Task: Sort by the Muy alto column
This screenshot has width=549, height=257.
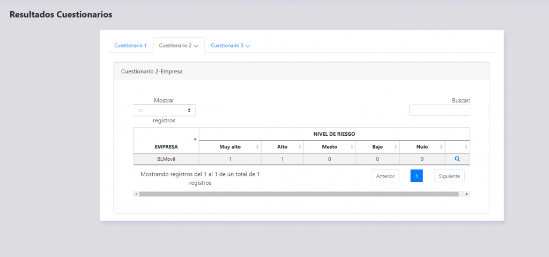Action: (x=230, y=147)
